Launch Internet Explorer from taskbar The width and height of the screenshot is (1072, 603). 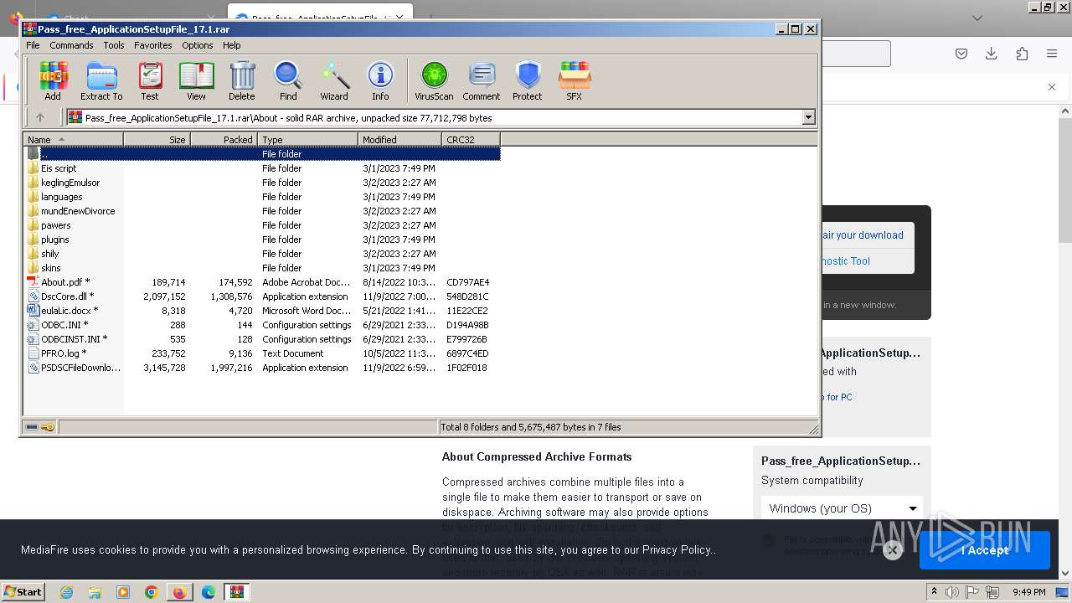pos(66,592)
